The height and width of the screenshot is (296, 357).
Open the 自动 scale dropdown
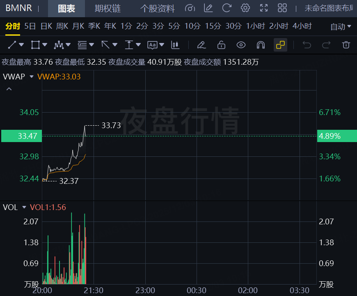coord(341,27)
